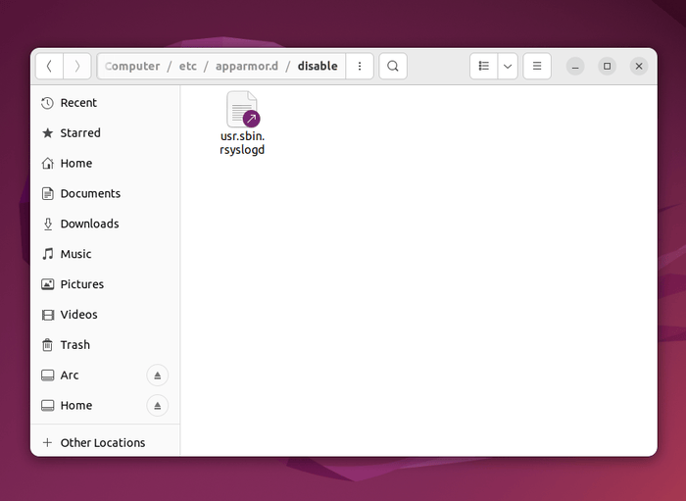This screenshot has width=686, height=501.
Task: Open Starred in the sidebar
Action: point(105,133)
